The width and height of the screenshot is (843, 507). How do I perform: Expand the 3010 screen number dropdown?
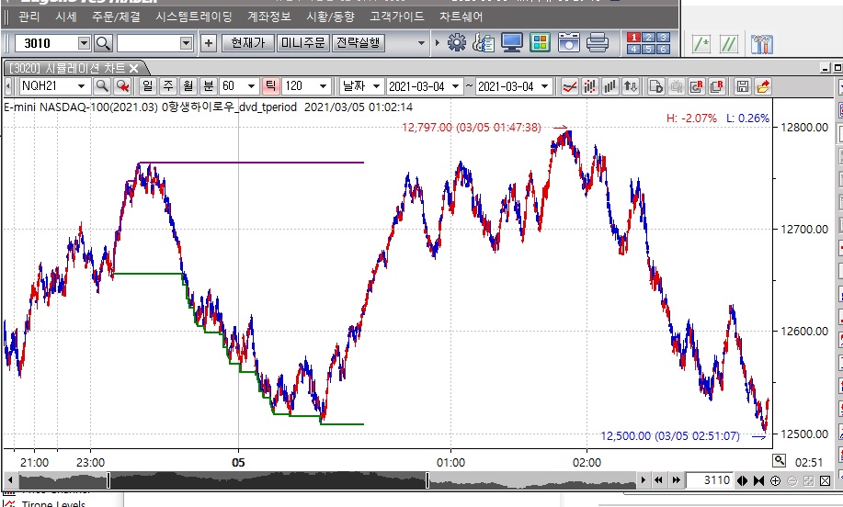(84, 43)
